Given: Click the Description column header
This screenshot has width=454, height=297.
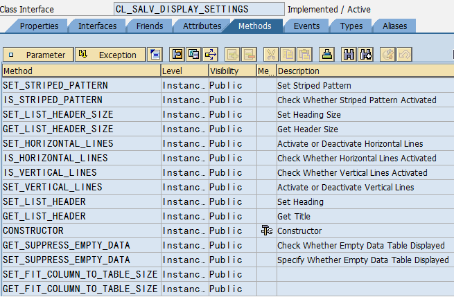Looking at the screenshot, I should (365, 71).
